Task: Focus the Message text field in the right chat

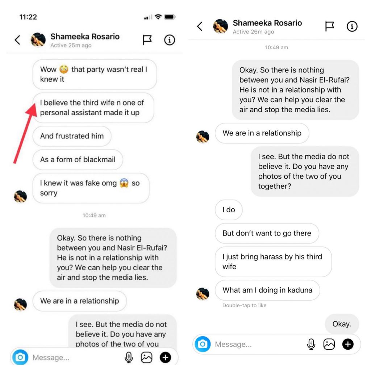Action: click(254, 344)
